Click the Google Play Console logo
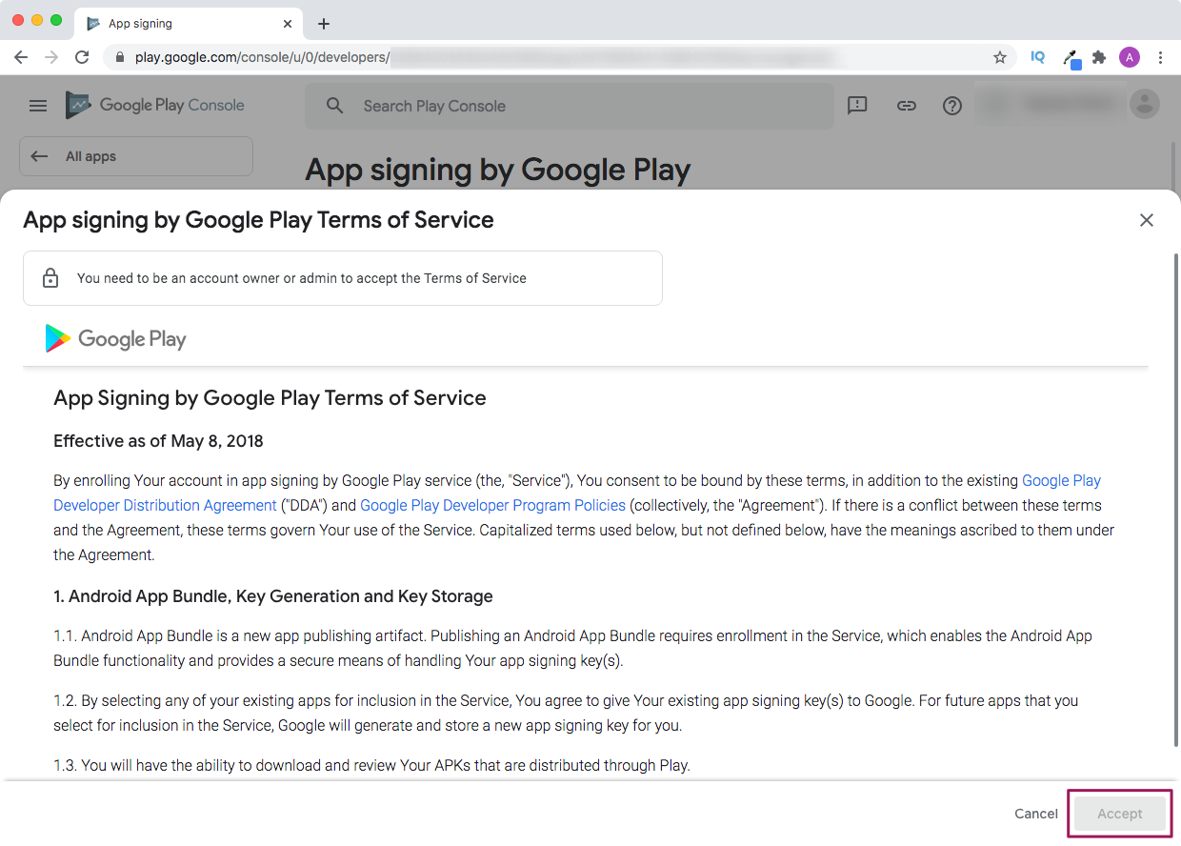1181x846 pixels. point(155,105)
